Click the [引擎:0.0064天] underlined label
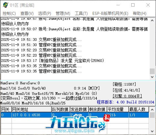The image size is (156, 135). pos(127,96)
